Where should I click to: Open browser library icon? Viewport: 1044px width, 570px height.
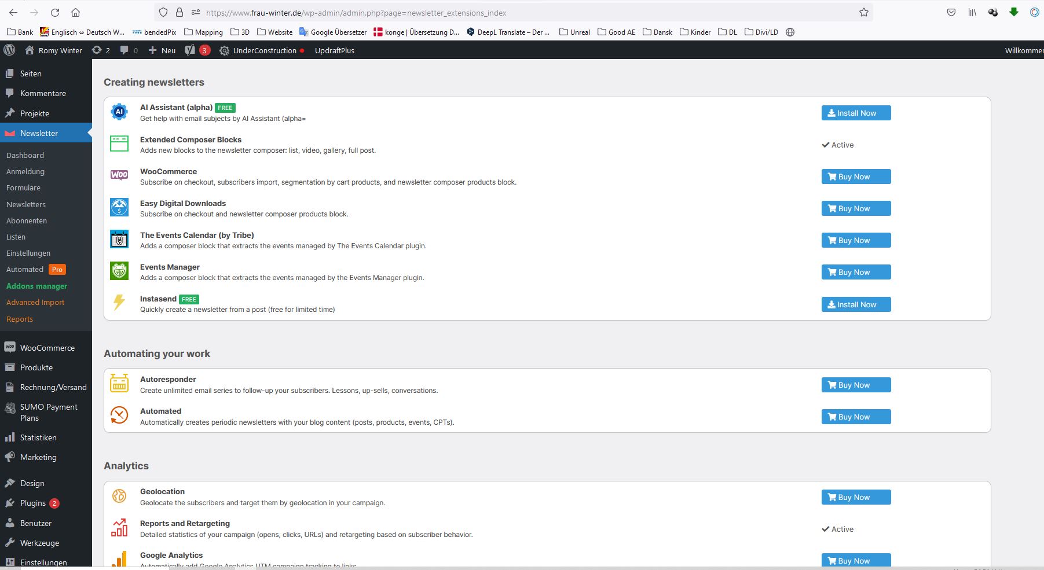tap(972, 12)
